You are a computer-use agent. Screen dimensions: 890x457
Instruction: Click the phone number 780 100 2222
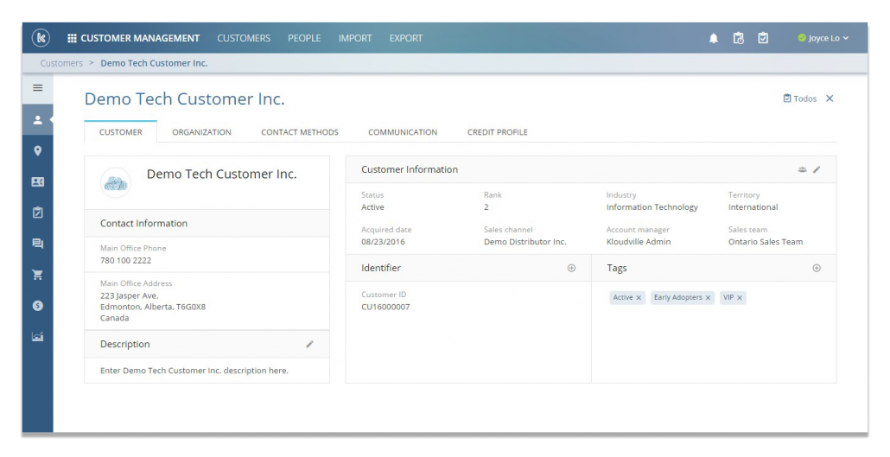(x=125, y=261)
